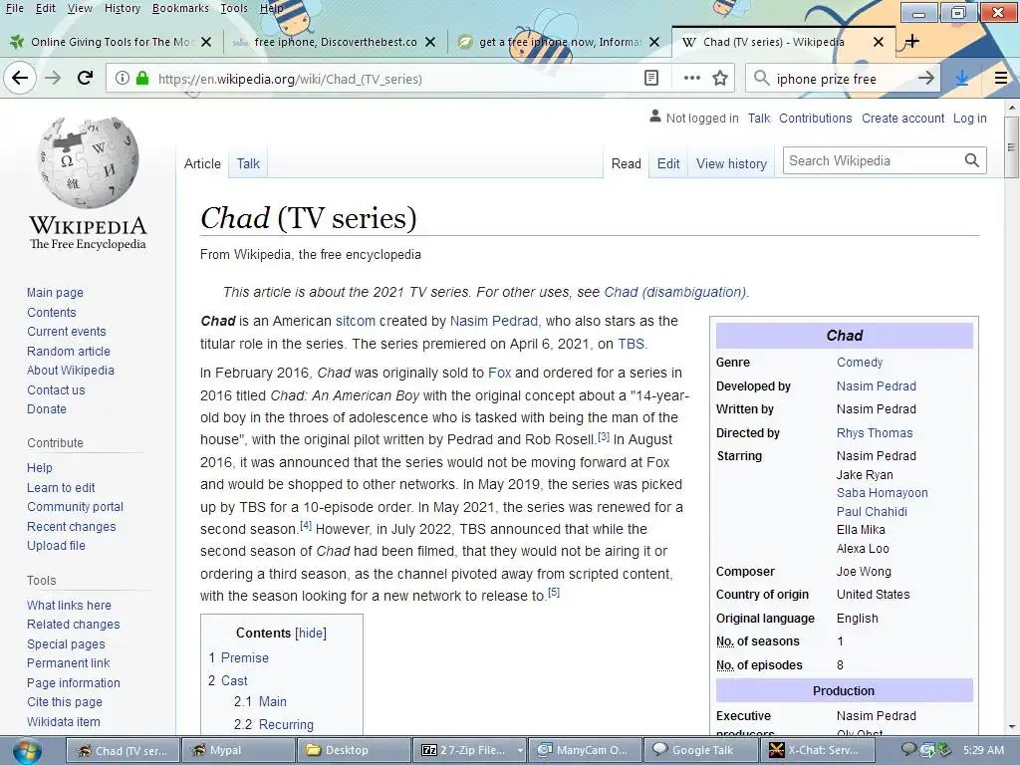
Task: Expand the 7-Zip File taskbar group arrow
Action: click(x=520, y=751)
